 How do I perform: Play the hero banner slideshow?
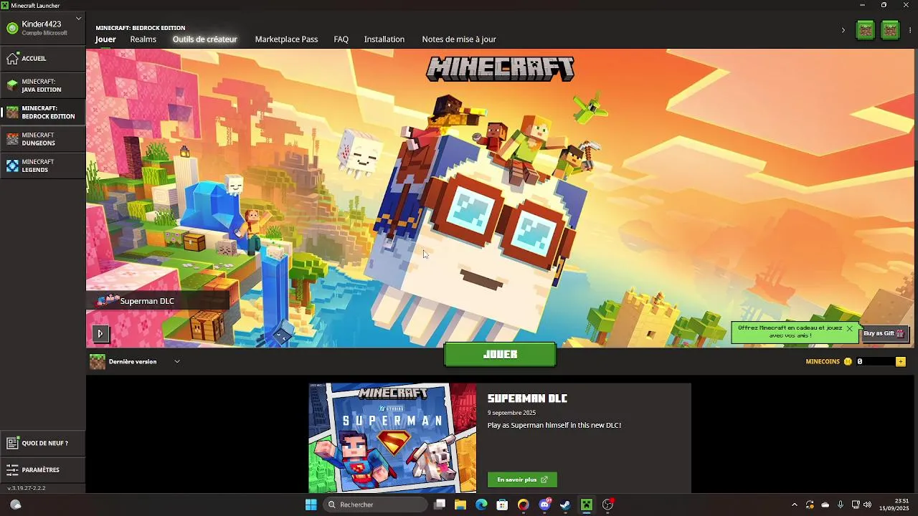pos(100,333)
